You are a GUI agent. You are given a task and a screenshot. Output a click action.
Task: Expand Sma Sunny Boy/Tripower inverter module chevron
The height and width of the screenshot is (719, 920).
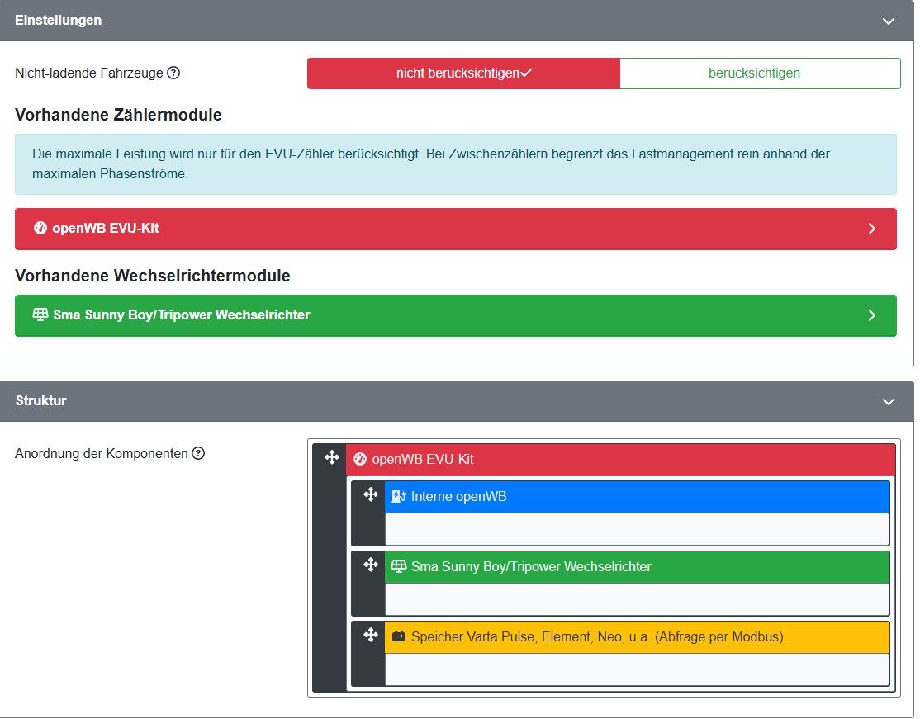(x=872, y=315)
